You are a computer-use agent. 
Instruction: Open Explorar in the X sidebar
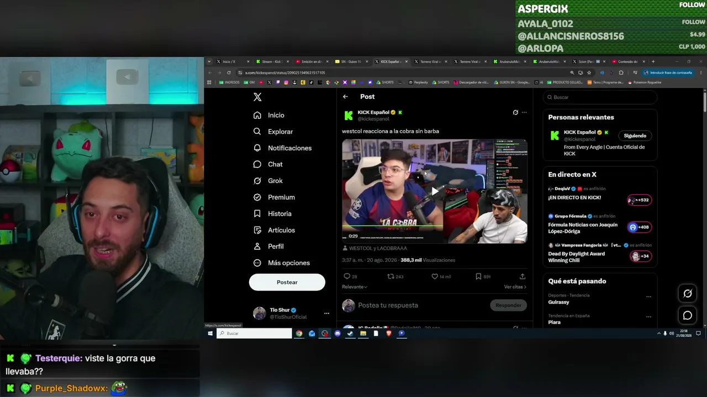tap(273, 132)
